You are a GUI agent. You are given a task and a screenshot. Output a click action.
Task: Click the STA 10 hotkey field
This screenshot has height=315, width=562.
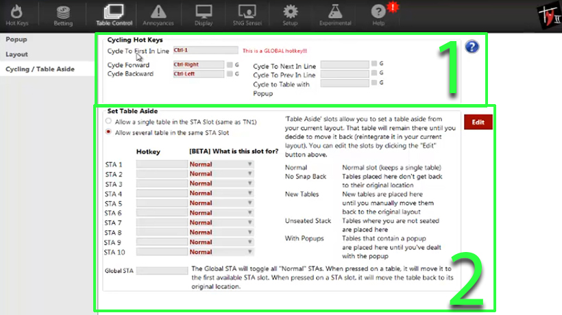[x=162, y=252]
